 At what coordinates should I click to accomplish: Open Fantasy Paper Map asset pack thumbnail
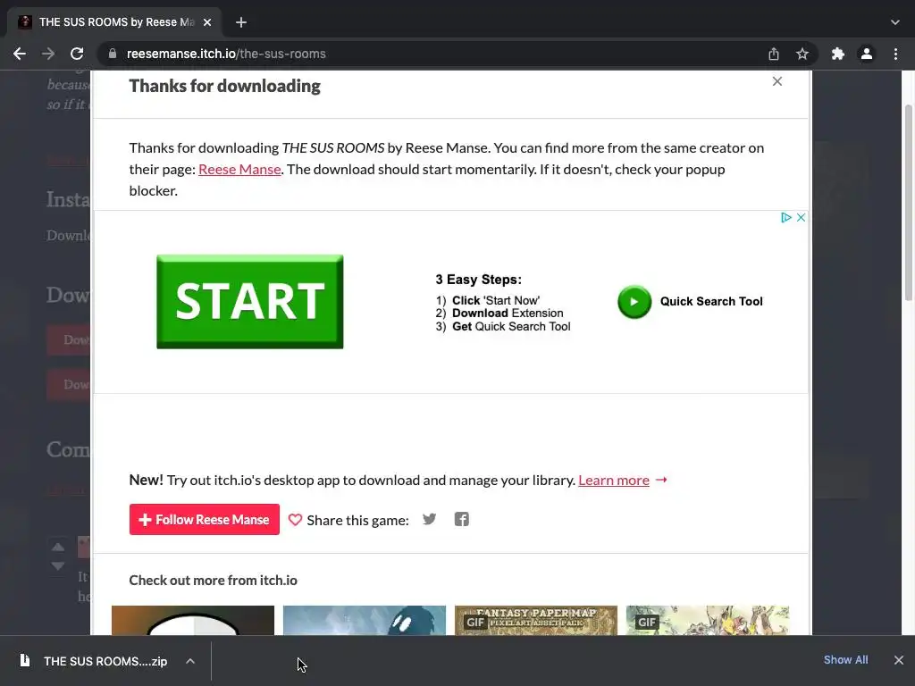[x=536, y=620]
